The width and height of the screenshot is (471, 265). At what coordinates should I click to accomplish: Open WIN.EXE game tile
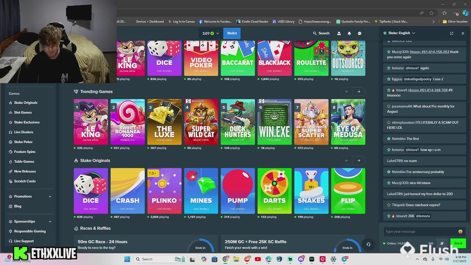[275, 122]
